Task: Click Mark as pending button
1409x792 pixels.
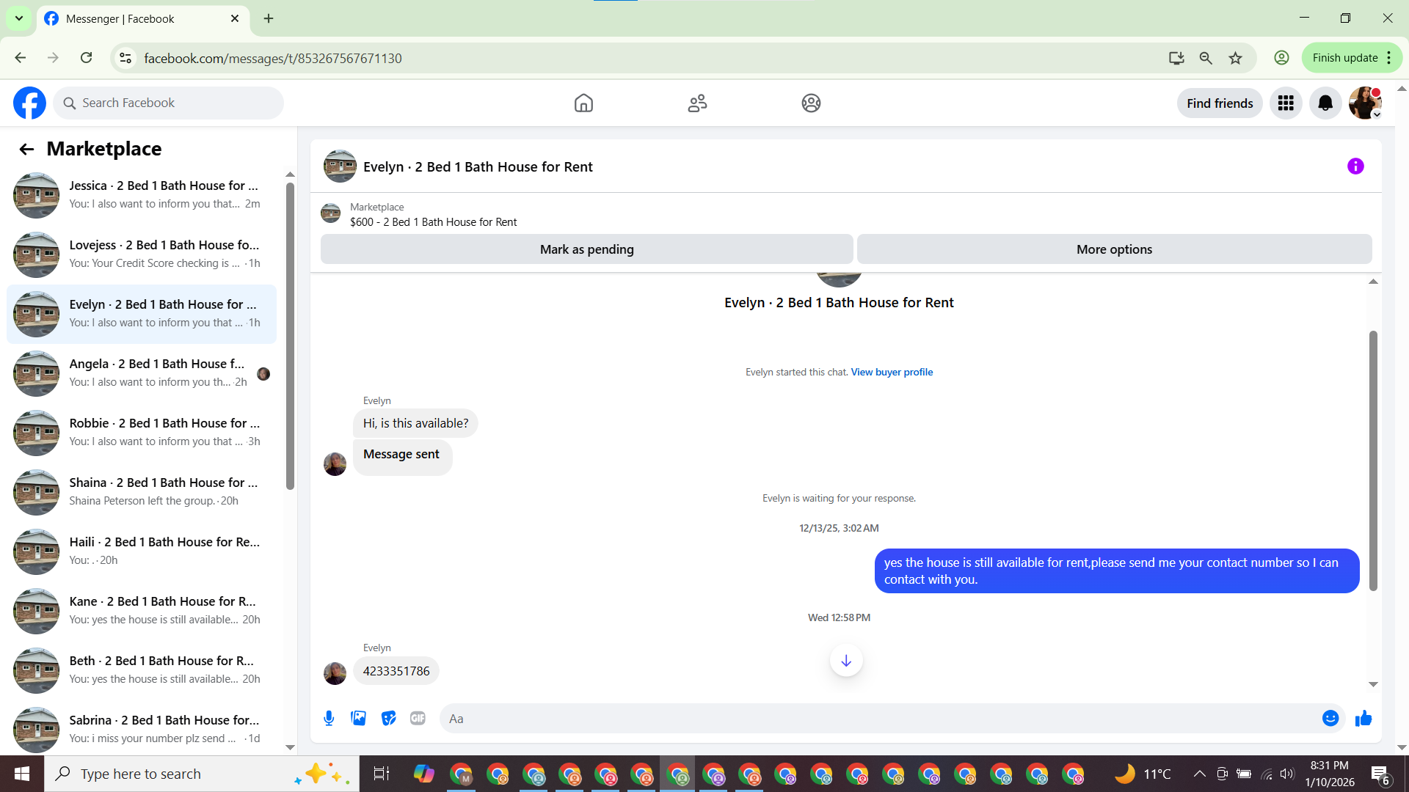Action: (x=586, y=249)
